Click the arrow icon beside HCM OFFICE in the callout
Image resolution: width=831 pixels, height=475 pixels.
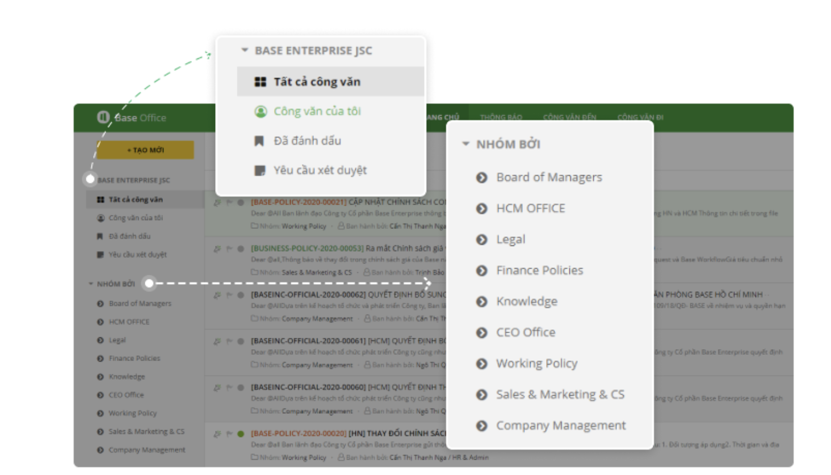click(482, 209)
